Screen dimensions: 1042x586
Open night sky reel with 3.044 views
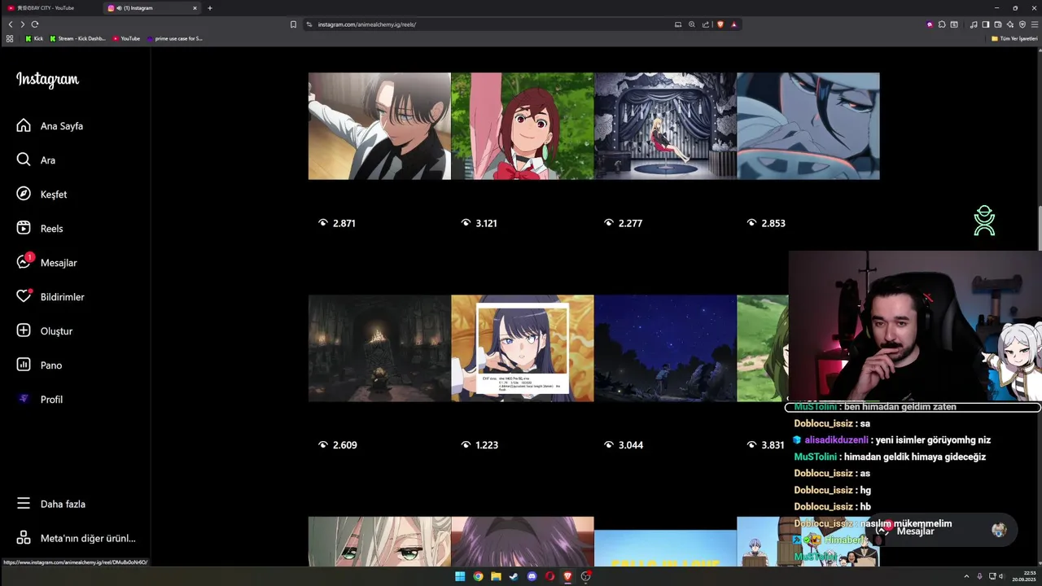click(x=665, y=348)
